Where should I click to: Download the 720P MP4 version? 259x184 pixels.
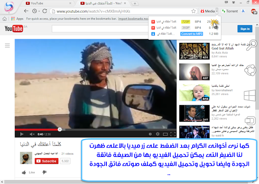coord(185,21)
